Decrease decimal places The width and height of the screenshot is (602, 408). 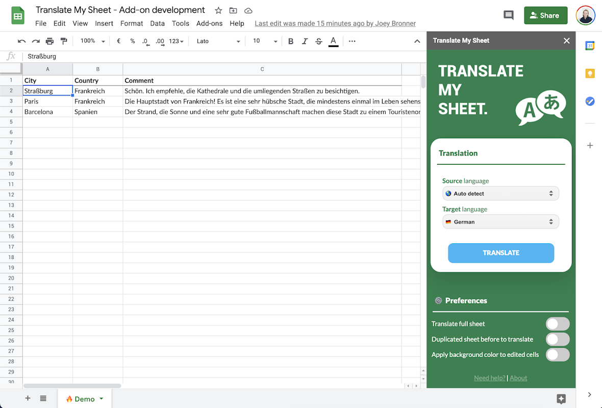click(x=146, y=41)
